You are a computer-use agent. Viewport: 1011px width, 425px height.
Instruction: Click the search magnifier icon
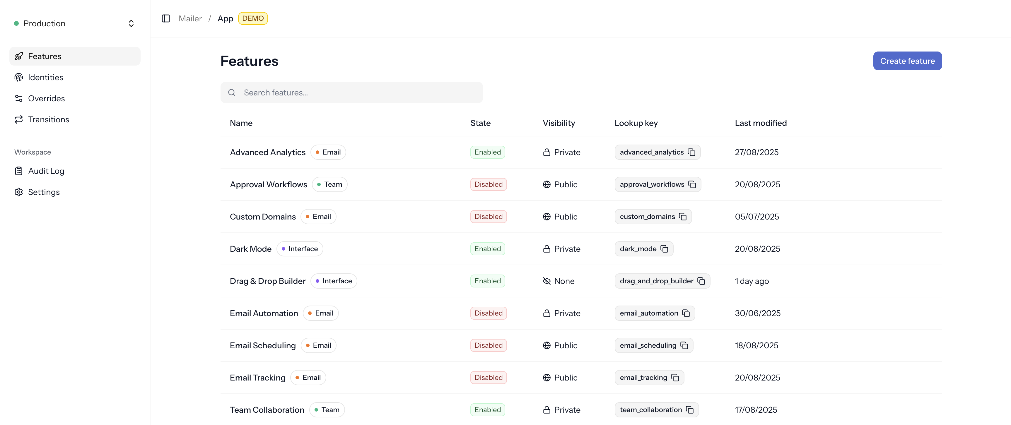[x=232, y=92]
